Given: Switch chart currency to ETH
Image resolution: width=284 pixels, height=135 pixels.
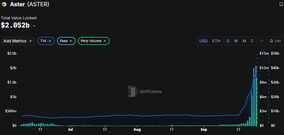Looking at the screenshot, I should point(216,41).
